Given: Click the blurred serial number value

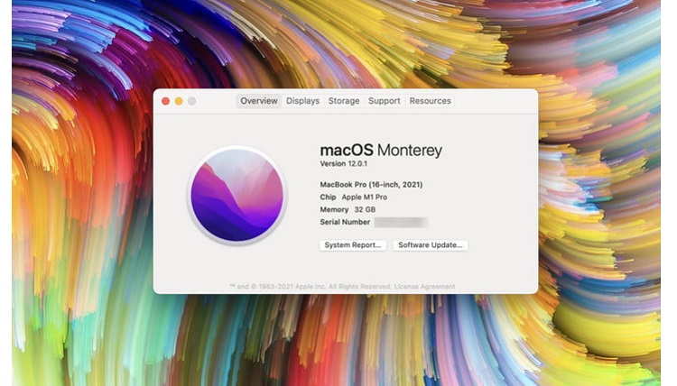Looking at the screenshot, I should point(401,222).
